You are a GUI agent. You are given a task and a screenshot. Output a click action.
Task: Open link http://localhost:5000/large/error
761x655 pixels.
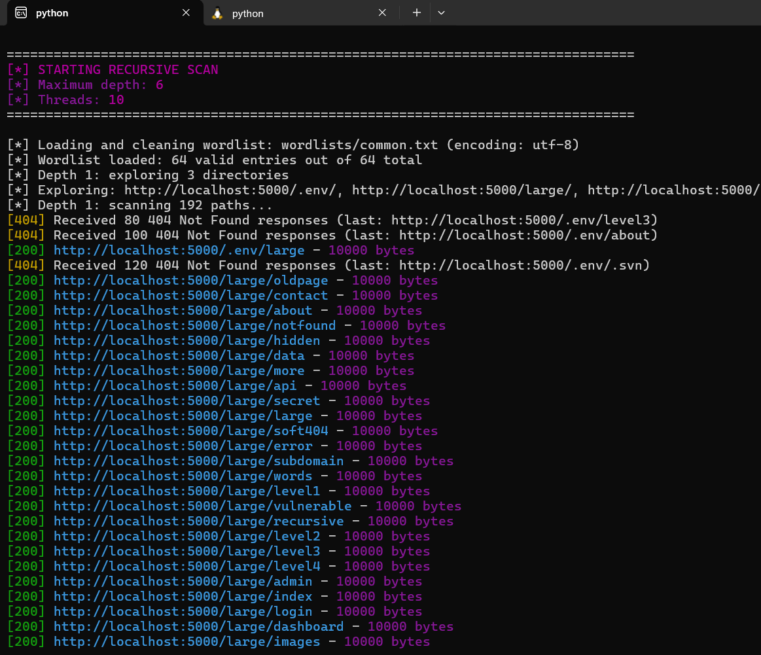click(183, 446)
